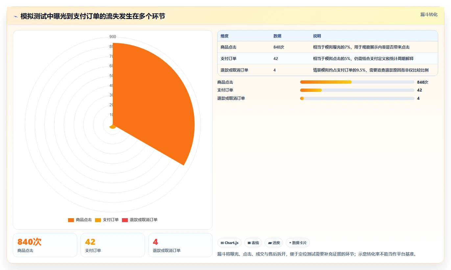Toggle the 退款或取消订单 legend swatch under the chart
This screenshot has width=451, height=270.
pyautogui.click(x=125, y=220)
